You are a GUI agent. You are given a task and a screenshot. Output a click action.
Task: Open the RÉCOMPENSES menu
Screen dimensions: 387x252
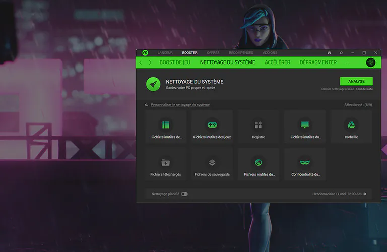241,53
